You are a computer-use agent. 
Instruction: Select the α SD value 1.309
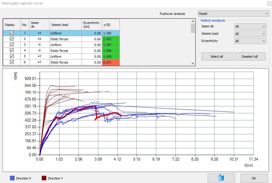point(111,56)
